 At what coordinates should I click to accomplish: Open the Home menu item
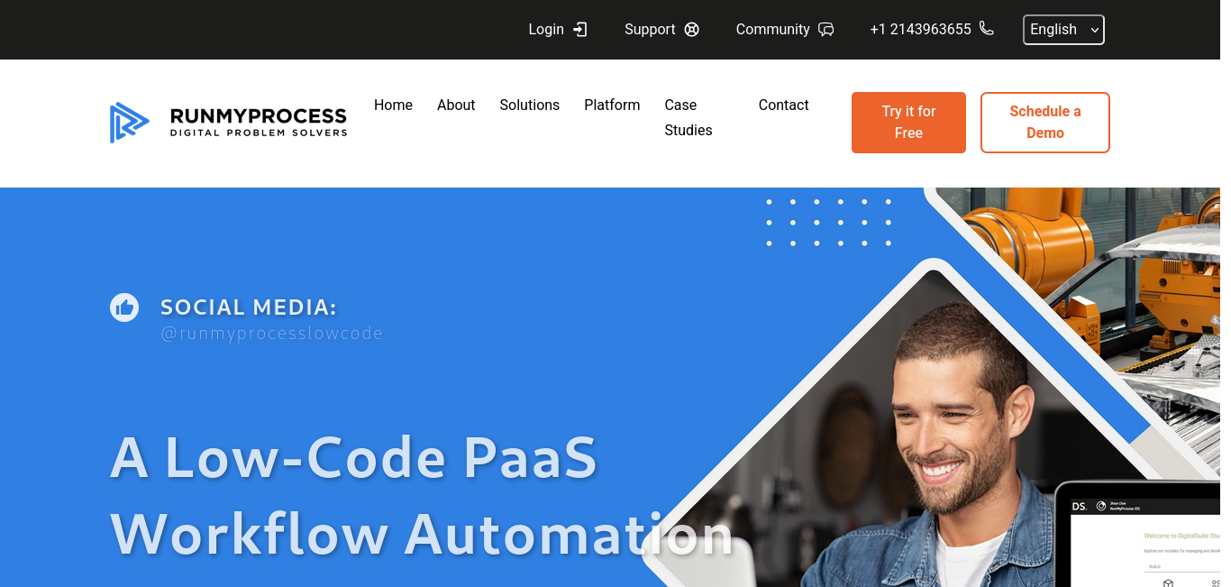393,105
